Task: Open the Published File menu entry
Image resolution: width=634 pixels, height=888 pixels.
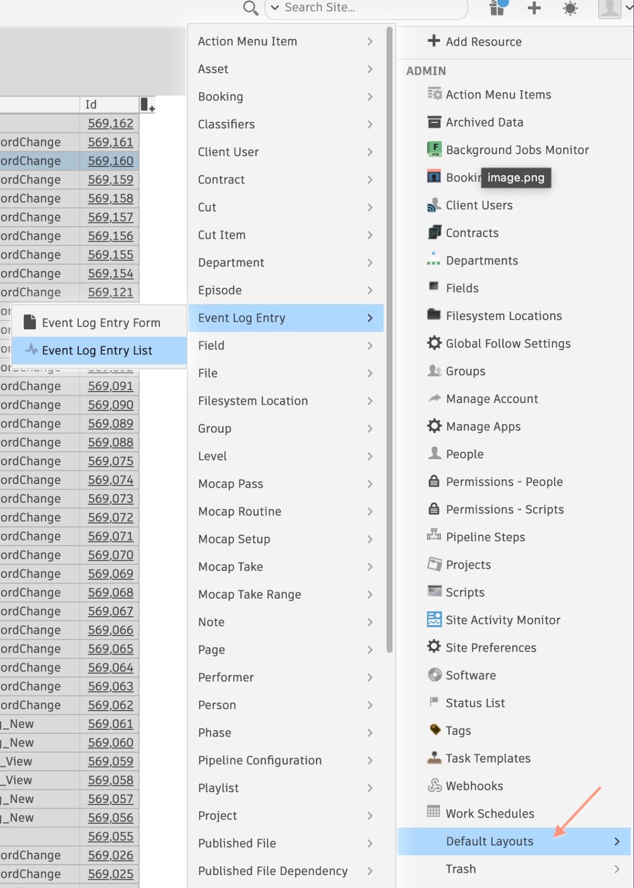Action: click(x=286, y=843)
